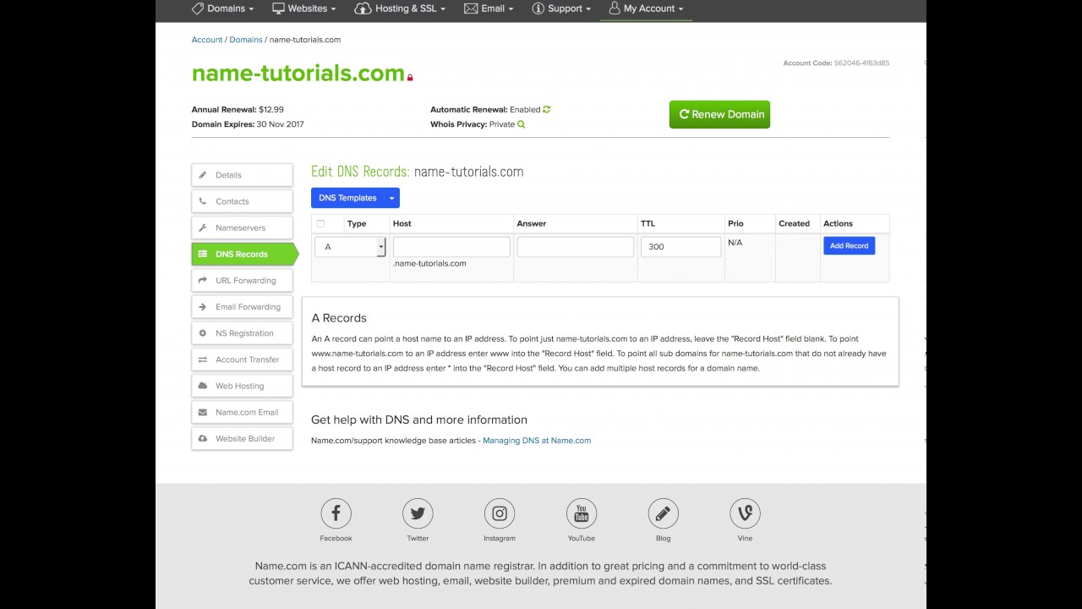Select the DNS Records sidebar tab
This screenshot has height=609, width=1082.
click(x=245, y=254)
